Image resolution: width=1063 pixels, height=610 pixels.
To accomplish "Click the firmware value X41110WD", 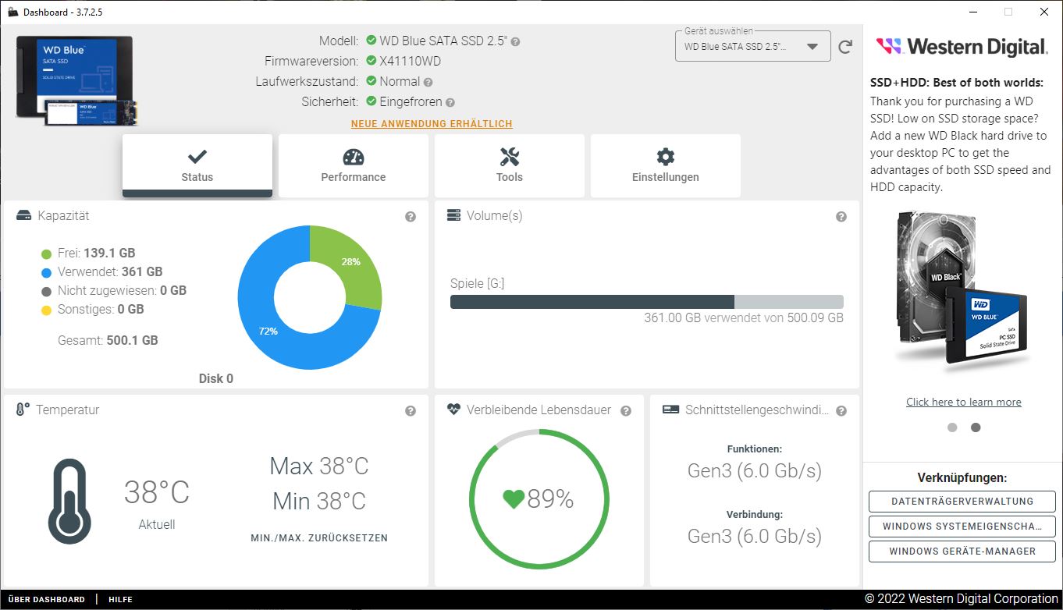I will tap(411, 62).
